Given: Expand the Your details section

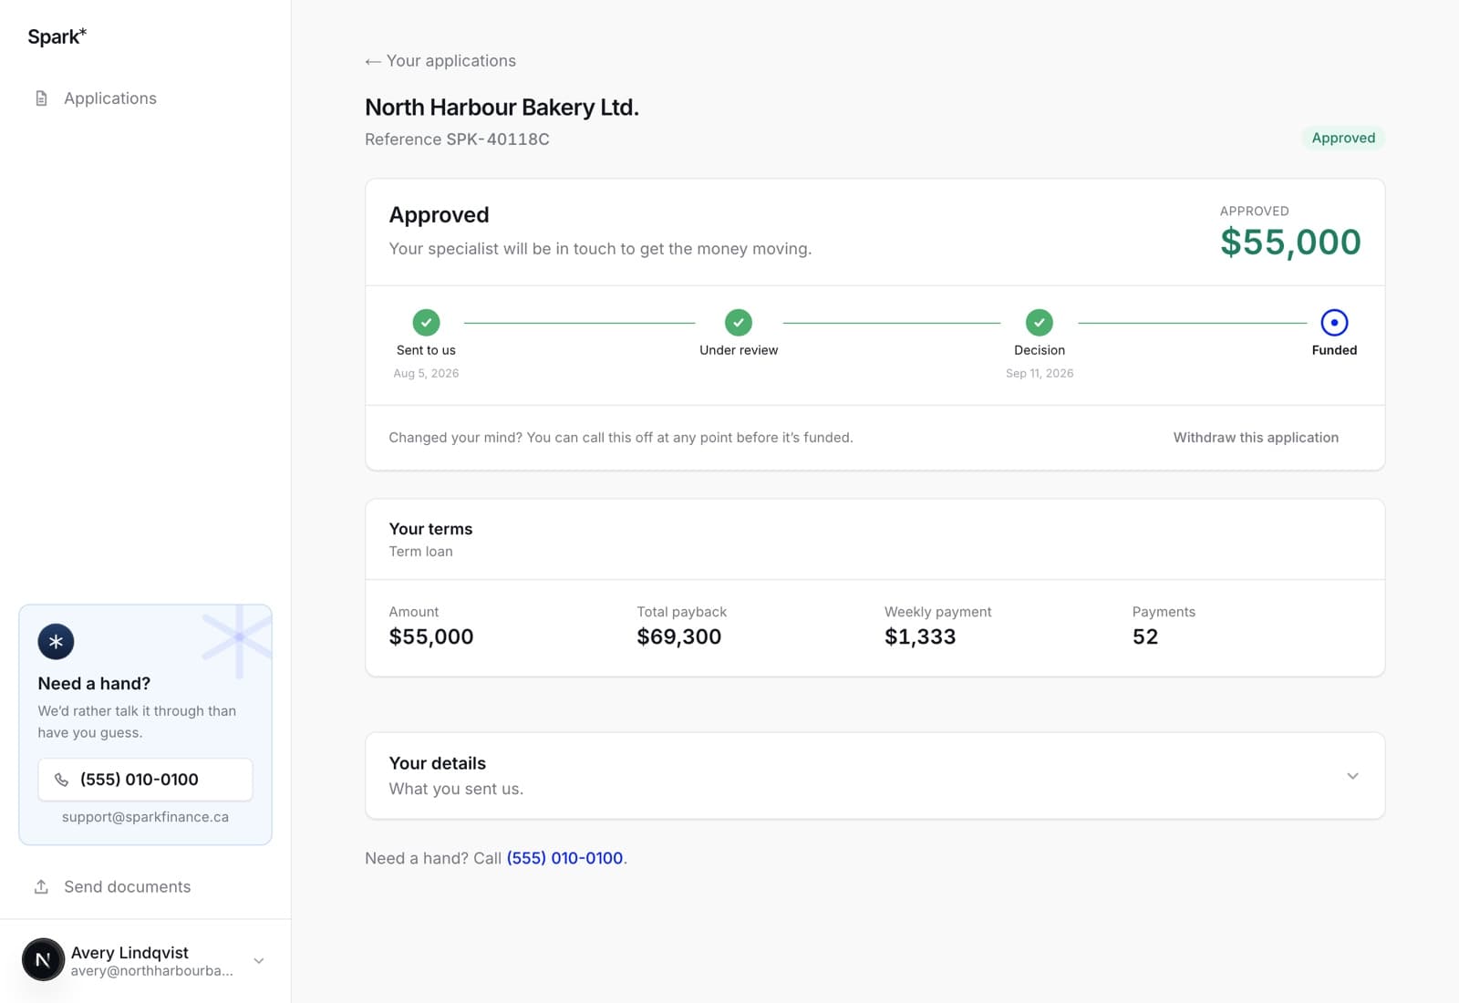Looking at the screenshot, I should click(874, 776).
